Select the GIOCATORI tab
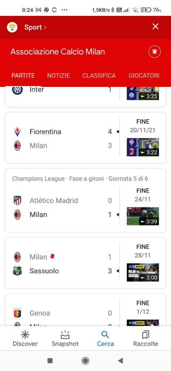Viewport: 171px width, 371px height. tap(144, 75)
